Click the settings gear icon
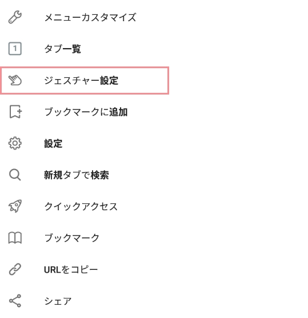This screenshot has width=308, height=318. coord(15,143)
